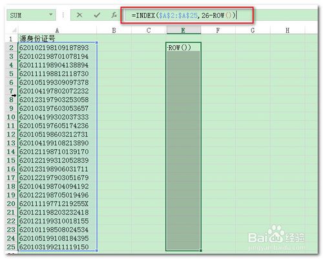Click cell 620105198603212731
Screen dimensions: 323x259
57,134
